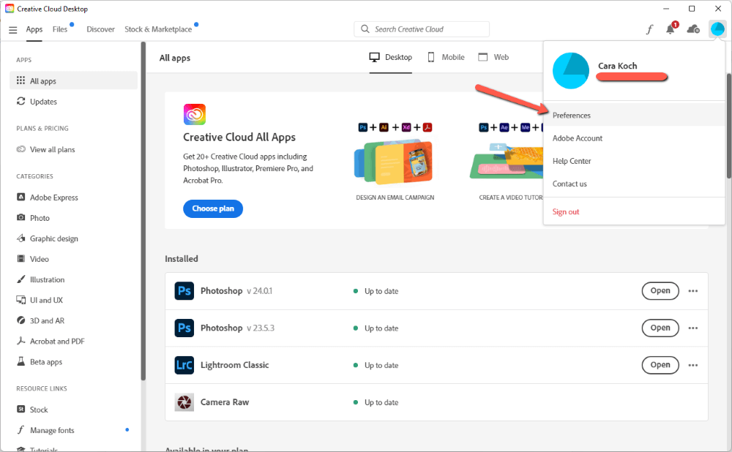Click the Video film icon
Image resolution: width=732 pixels, height=452 pixels.
[21, 258]
